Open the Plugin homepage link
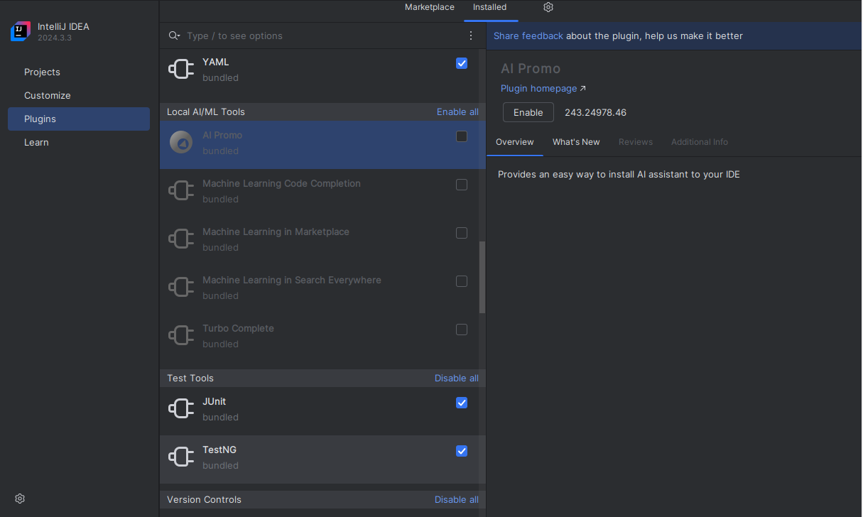The height and width of the screenshot is (517, 863). point(538,88)
